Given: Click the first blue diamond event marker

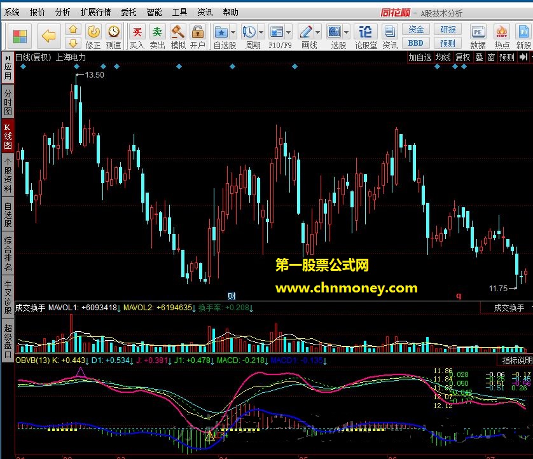Looking at the screenshot, I should (23, 67).
